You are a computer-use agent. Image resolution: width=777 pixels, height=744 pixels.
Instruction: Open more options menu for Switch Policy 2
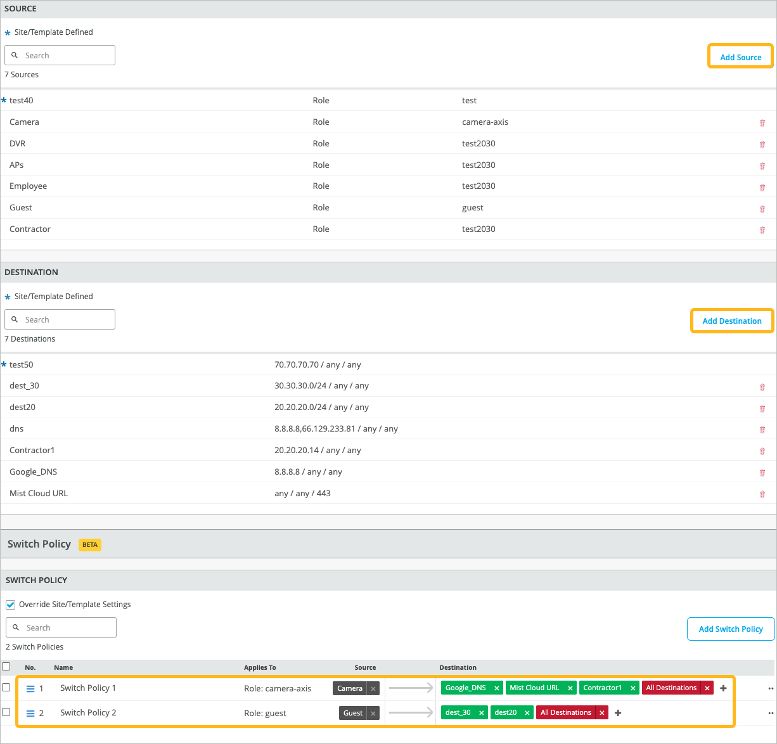click(771, 713)
